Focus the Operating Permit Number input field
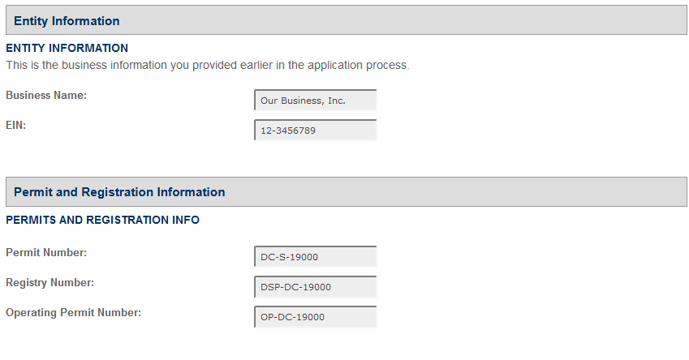 click(x=316, y=317)
